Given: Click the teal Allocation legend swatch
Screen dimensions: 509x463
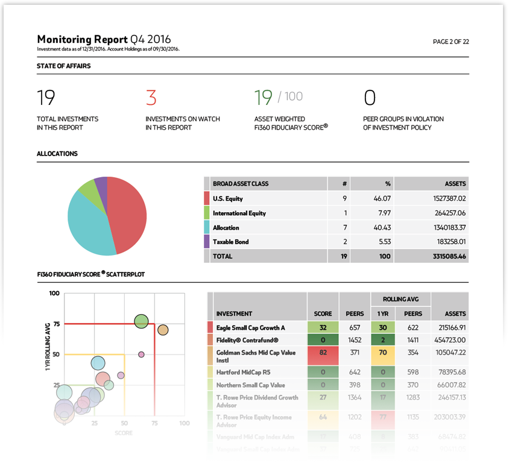Looking at the screenshot, I should 206,227.
